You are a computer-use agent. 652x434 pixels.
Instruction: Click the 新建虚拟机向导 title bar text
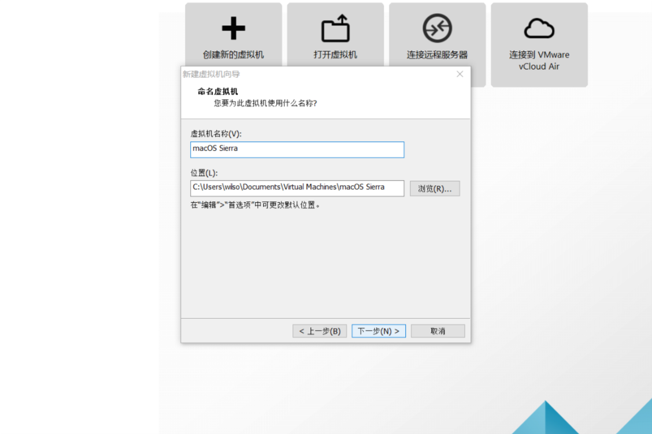(211, 74)
